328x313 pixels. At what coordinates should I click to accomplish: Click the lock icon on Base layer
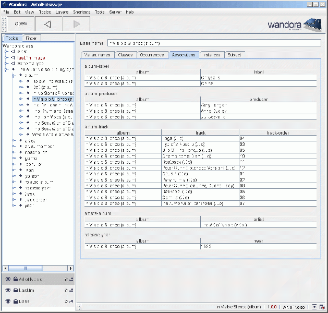click(x=16, y=302)
